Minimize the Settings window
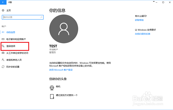This screenshot has width=173, height=110. coord(157,2)
